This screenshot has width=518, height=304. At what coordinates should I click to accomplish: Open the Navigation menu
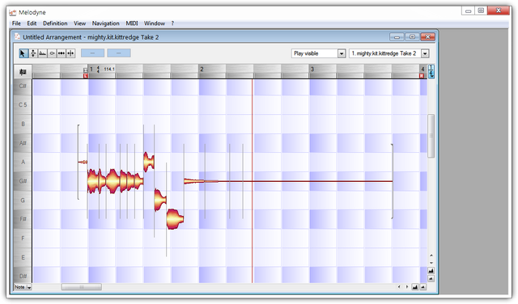pos(106,23)
